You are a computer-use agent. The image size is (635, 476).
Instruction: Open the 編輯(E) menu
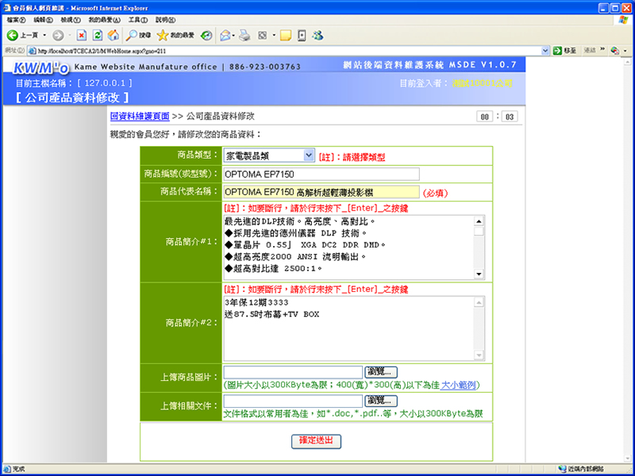[x=43, y=20]
